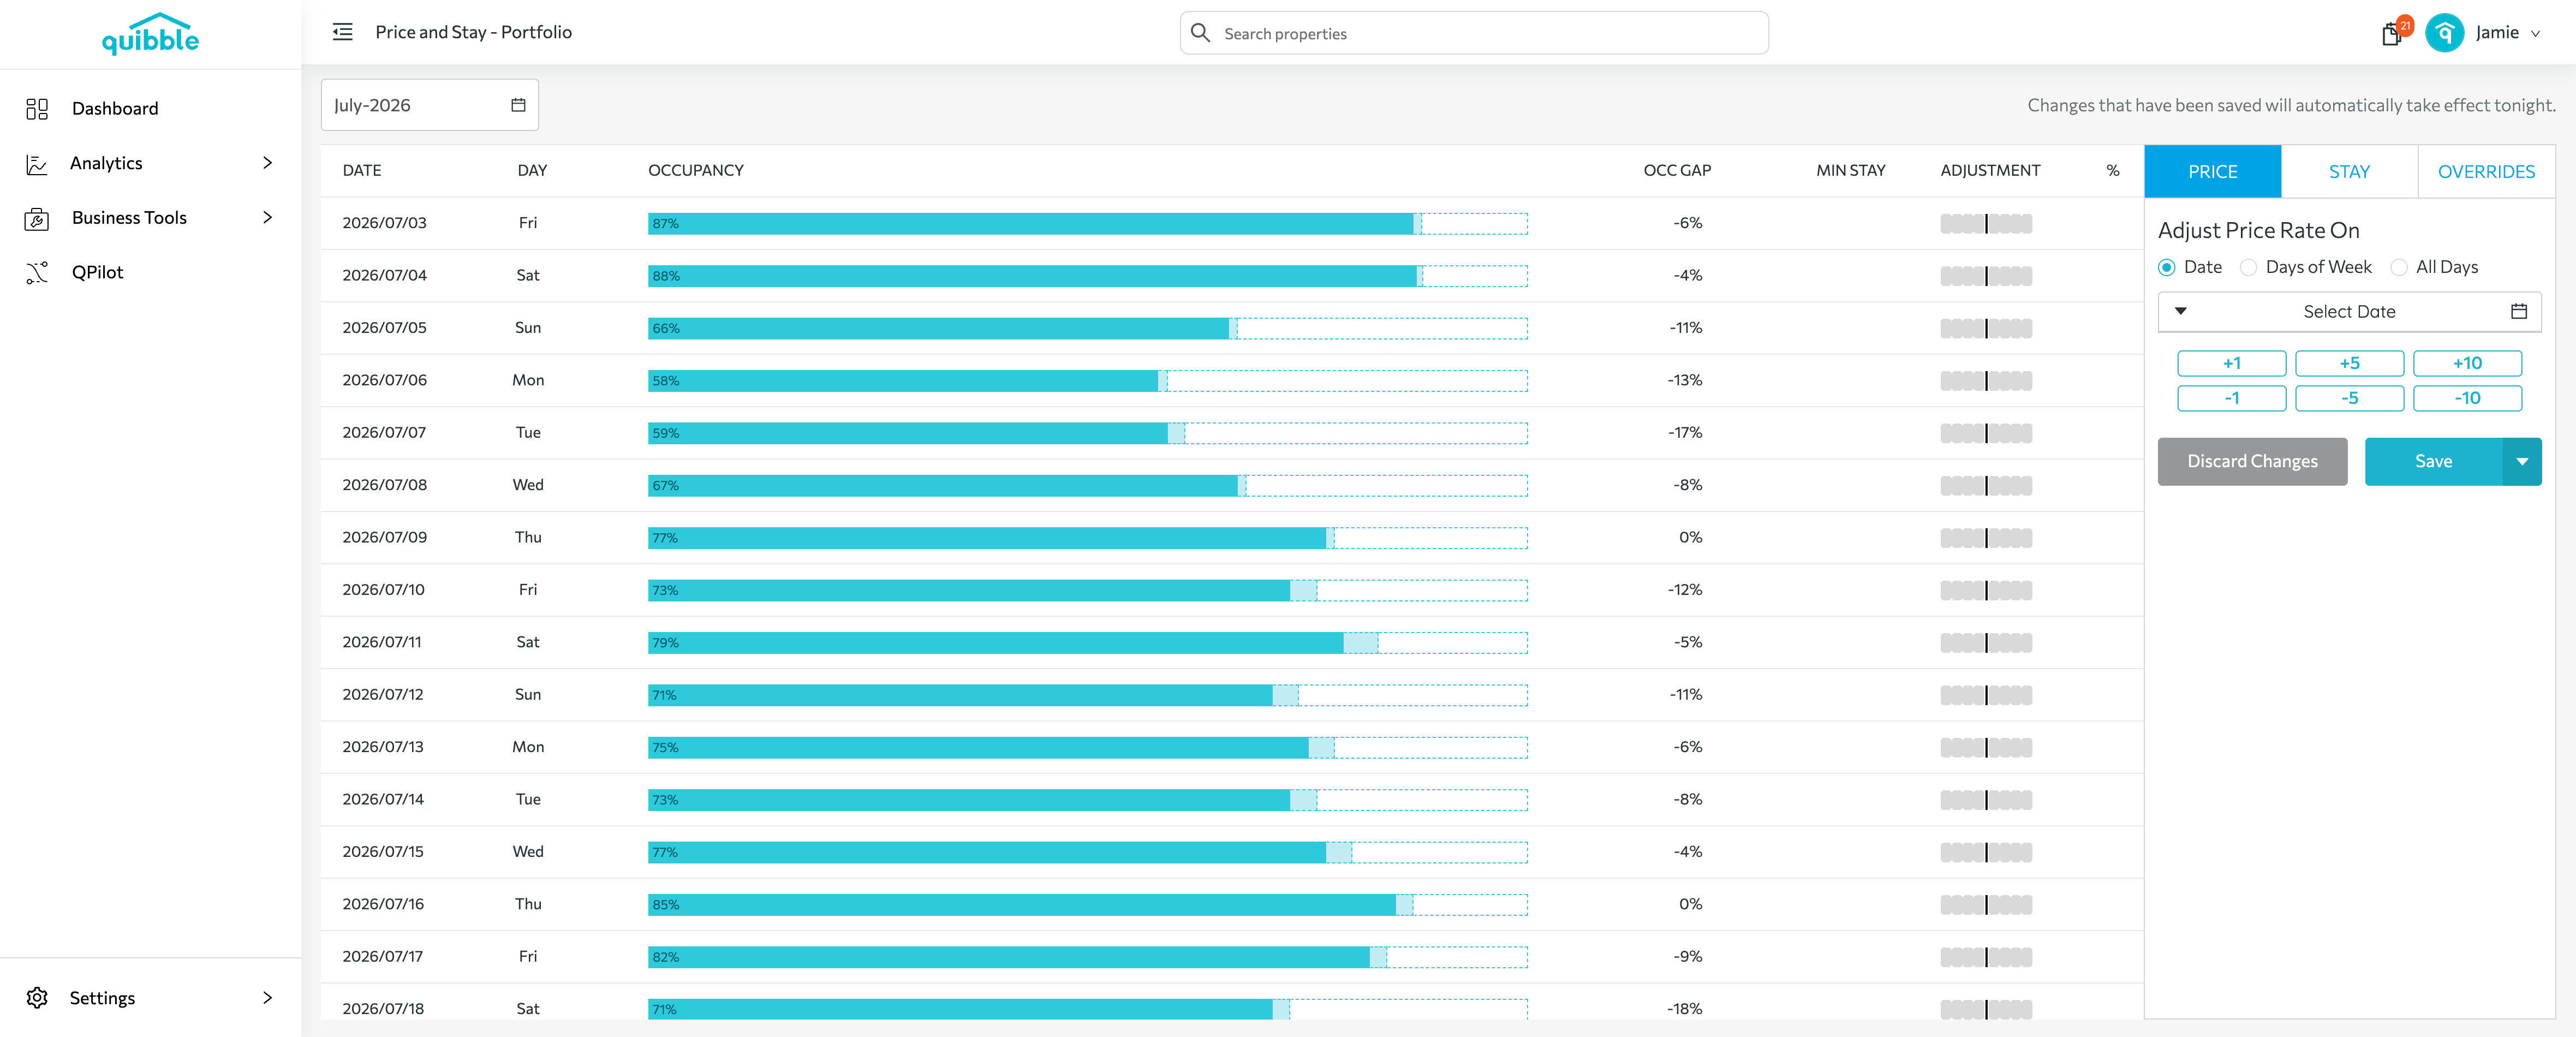Open QPilot via its sidebar icon
This screenshot has width=2576, height=1037.
pos(37,273)
